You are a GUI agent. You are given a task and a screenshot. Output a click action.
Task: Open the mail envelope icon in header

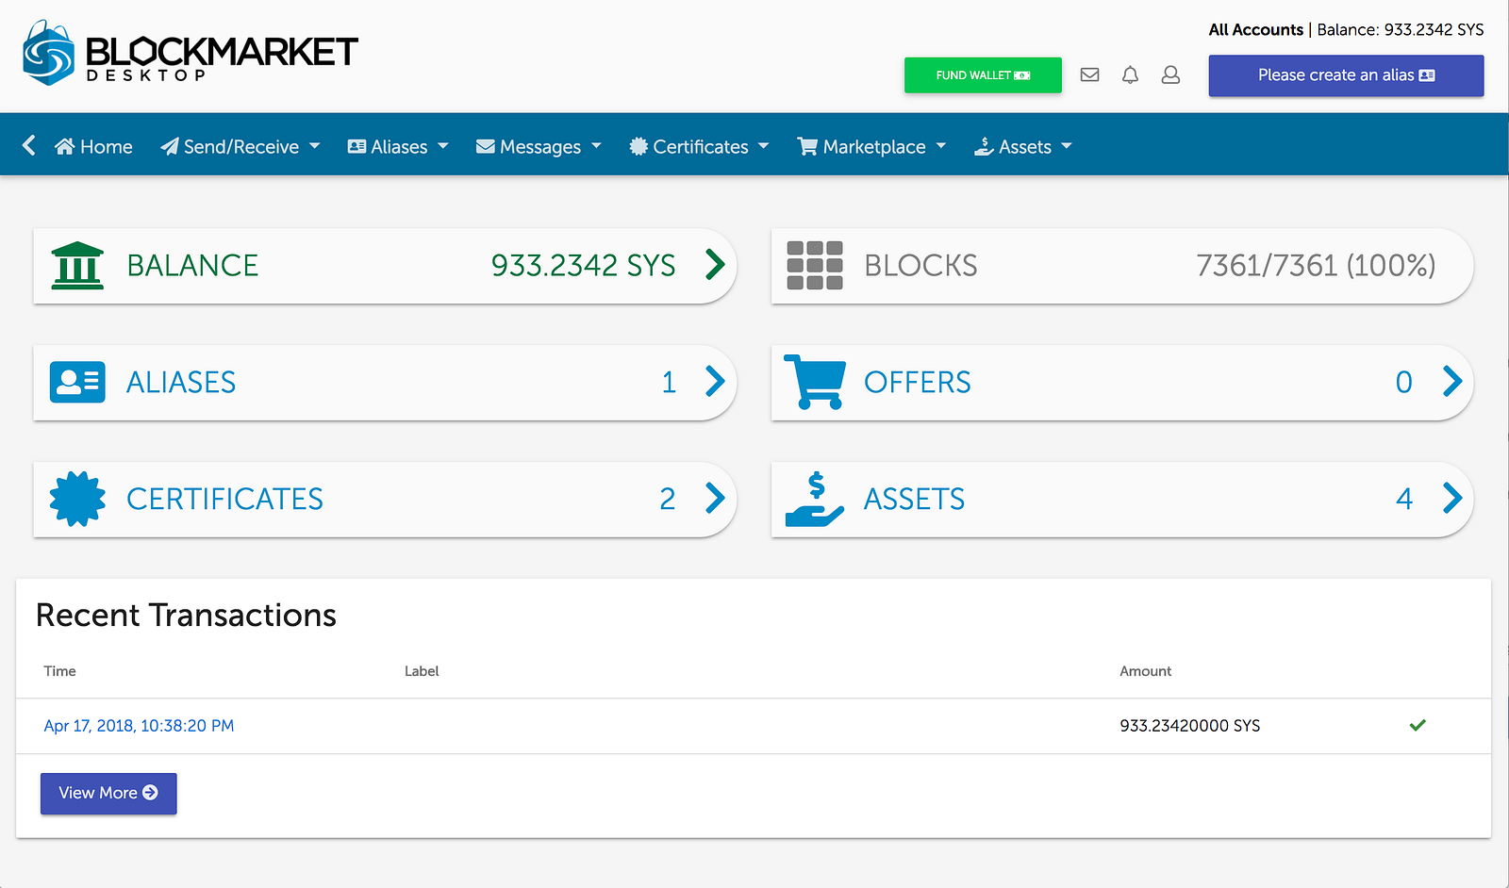click(1089, 74)
